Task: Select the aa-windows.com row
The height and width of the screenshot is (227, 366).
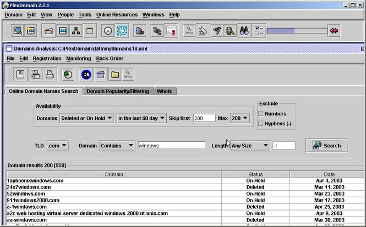Action: pos(185,220)
